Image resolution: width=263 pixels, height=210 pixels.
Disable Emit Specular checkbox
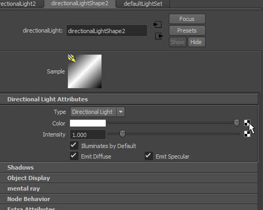[x=149, y=156]
